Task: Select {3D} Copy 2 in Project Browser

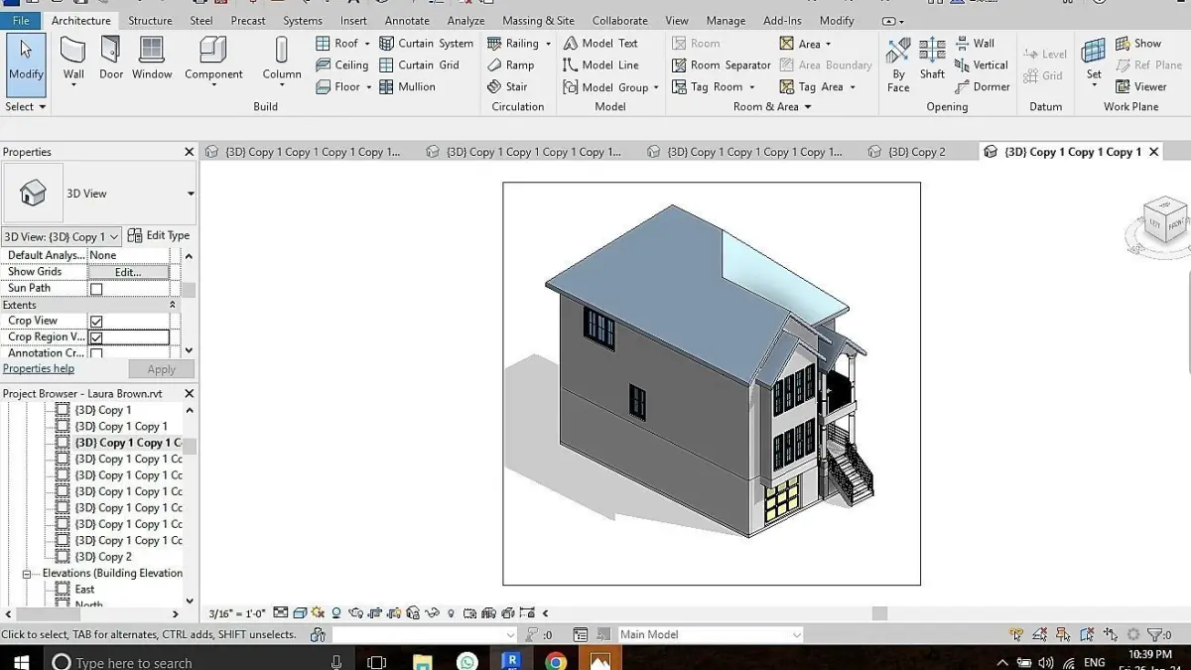Action: pos(103,557)
